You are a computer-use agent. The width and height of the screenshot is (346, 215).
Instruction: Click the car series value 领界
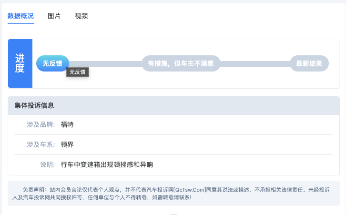point(67,144)
